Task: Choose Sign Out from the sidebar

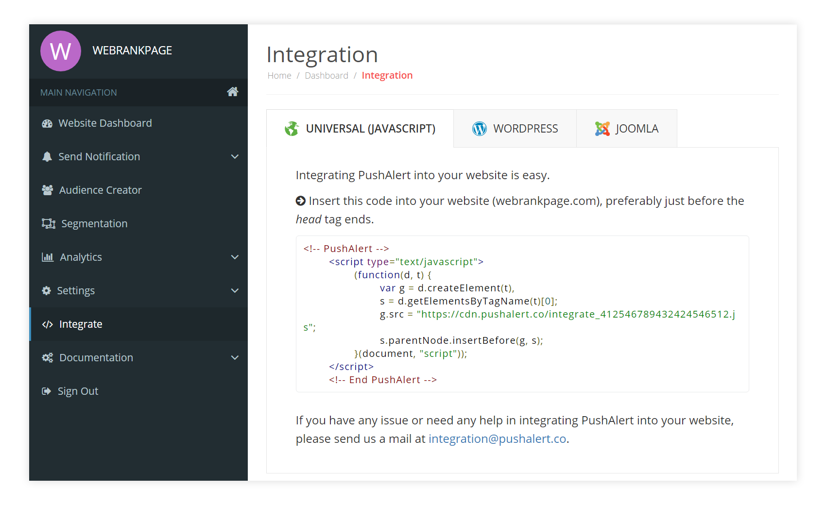Action: (138, 391)
